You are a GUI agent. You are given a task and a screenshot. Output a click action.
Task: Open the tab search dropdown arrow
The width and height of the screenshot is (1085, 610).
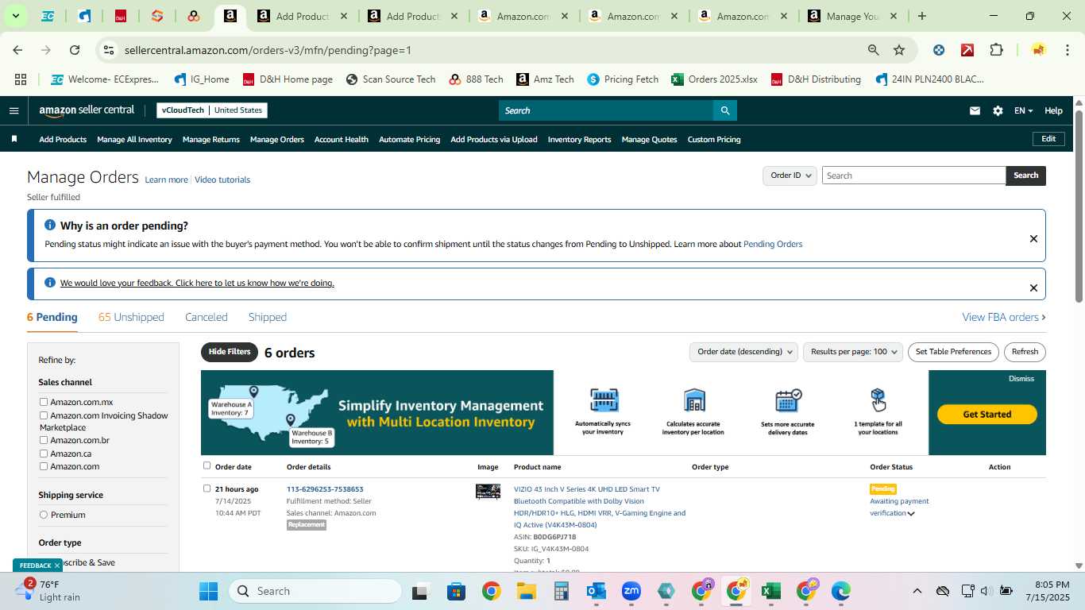pyautogui.click(x=15, y=16)
